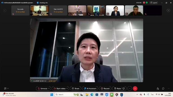Viewport: 173px width, 97px height.
Task: Open the more options ellipsis button
Action: click(x=130, y=88)
